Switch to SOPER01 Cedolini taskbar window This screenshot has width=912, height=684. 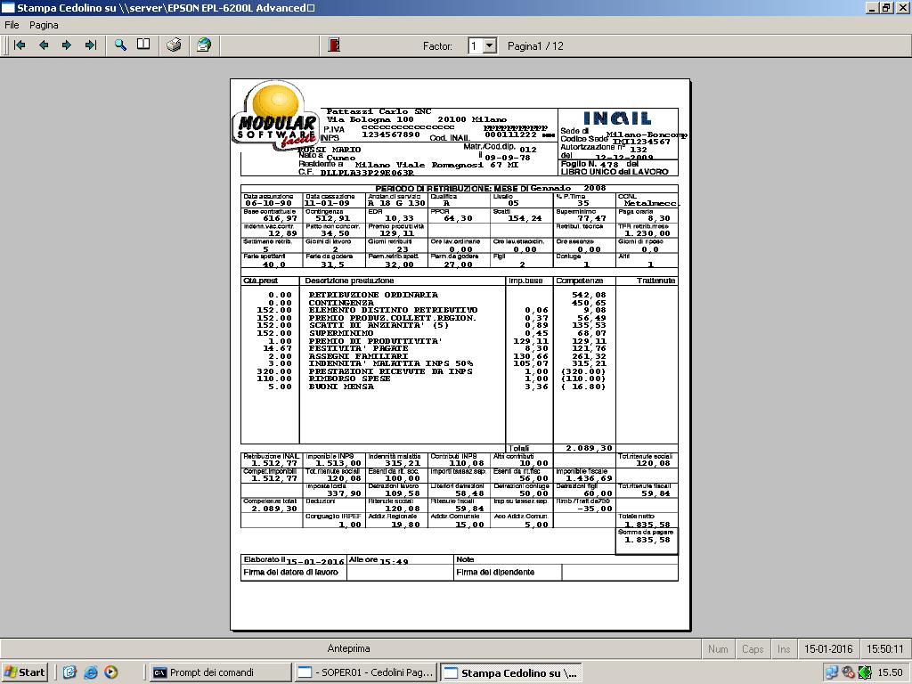(x=365, y=672)
